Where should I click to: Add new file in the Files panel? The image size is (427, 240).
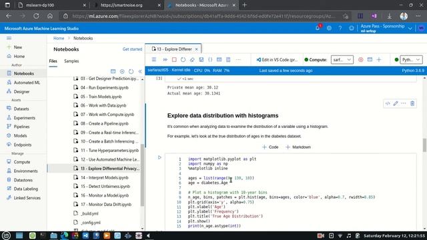click(122, 71)
